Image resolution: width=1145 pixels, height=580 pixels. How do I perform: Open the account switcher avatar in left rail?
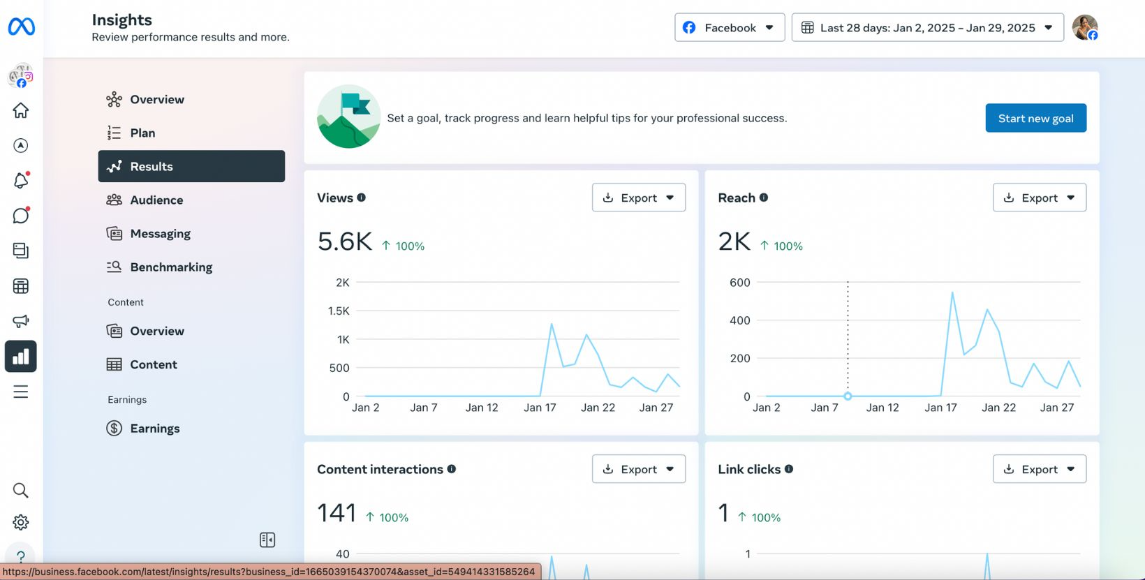coord(21,75)
